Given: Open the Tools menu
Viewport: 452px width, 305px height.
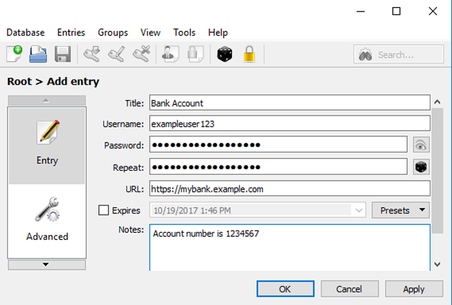Looking at the screenshot, I should click(x=184, y=33).
